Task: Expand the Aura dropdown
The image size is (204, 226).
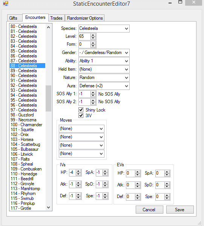Action: (126, 86)
